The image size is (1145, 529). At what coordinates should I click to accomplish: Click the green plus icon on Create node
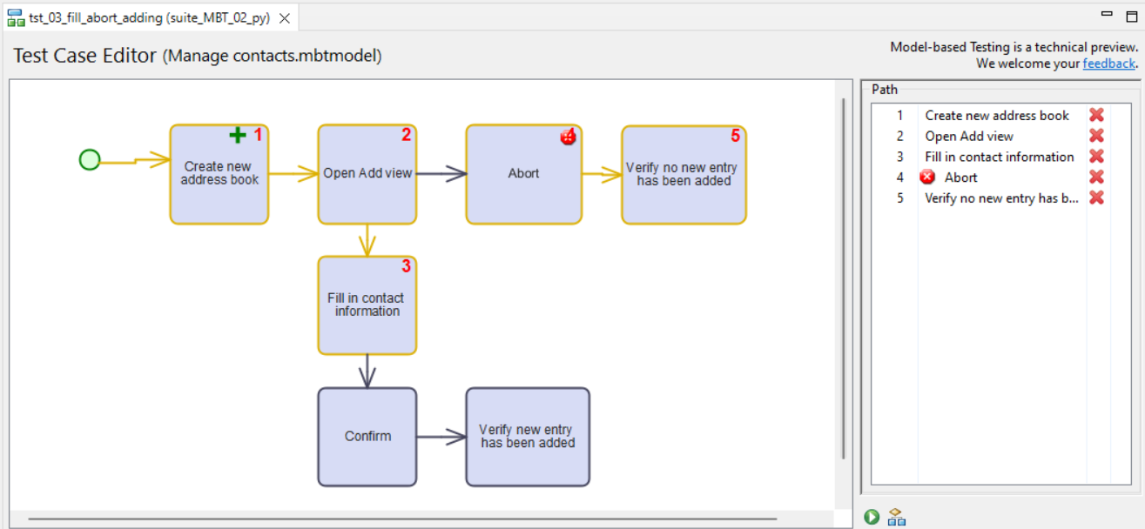[237, 135]
